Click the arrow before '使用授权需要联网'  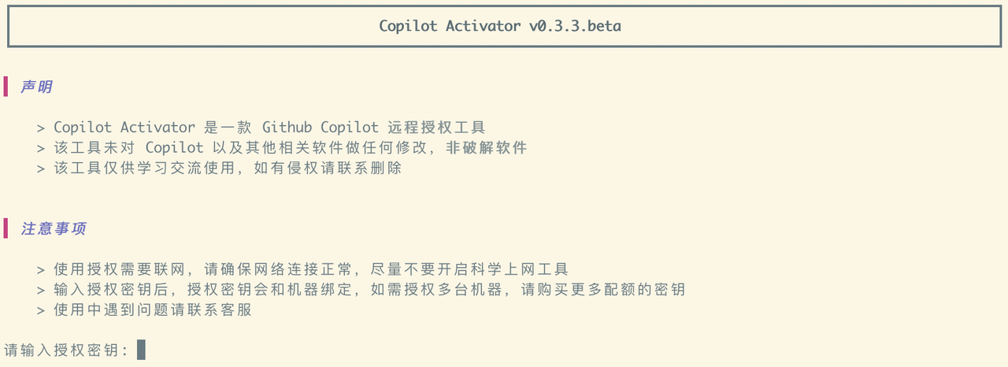click(41, 269)
